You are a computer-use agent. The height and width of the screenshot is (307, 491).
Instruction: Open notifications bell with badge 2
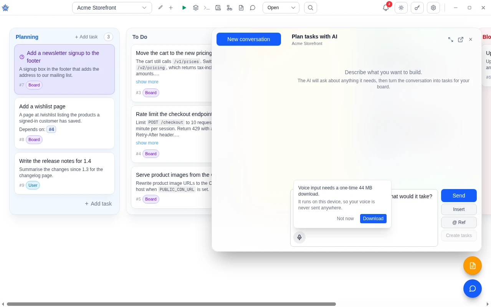[386, 8]
